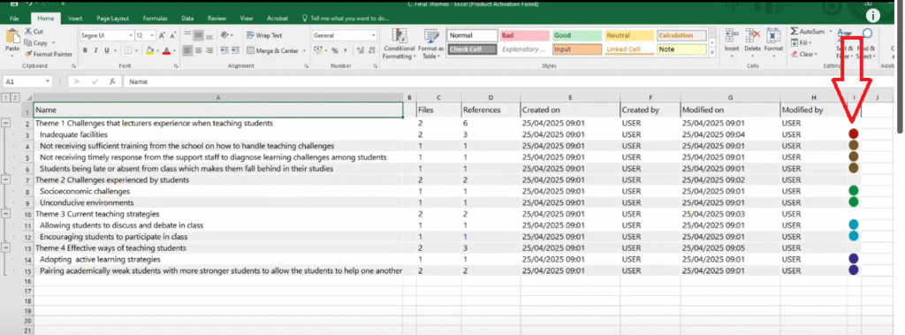
Task: Switch to the Insert ribbon tab
Action: coord(76,19)
